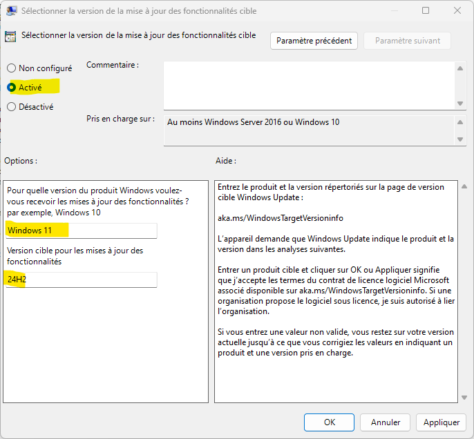Click the Paramètre suivant button
474x439 pixels.
point(407,41)
